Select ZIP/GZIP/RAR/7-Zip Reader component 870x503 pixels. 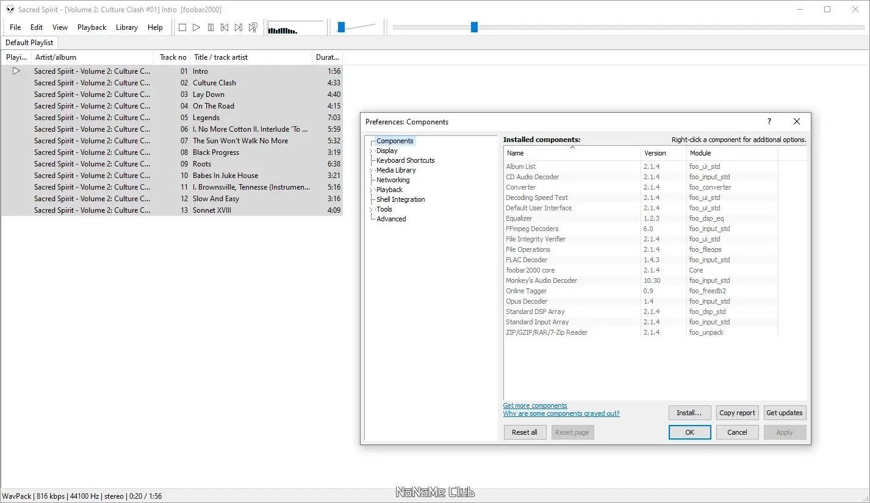[641, 332]
